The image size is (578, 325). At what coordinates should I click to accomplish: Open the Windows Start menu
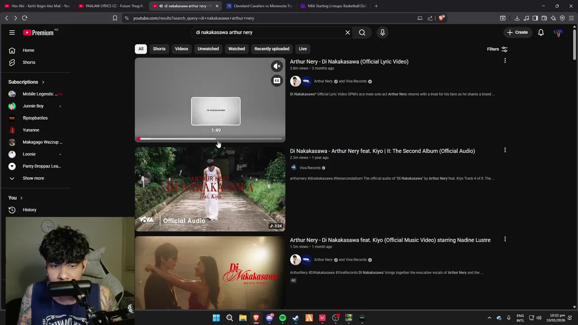coord(216,318)
